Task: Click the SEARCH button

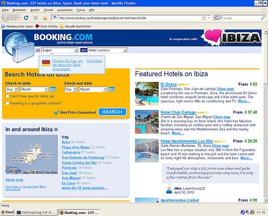Action: click(112, 112)
